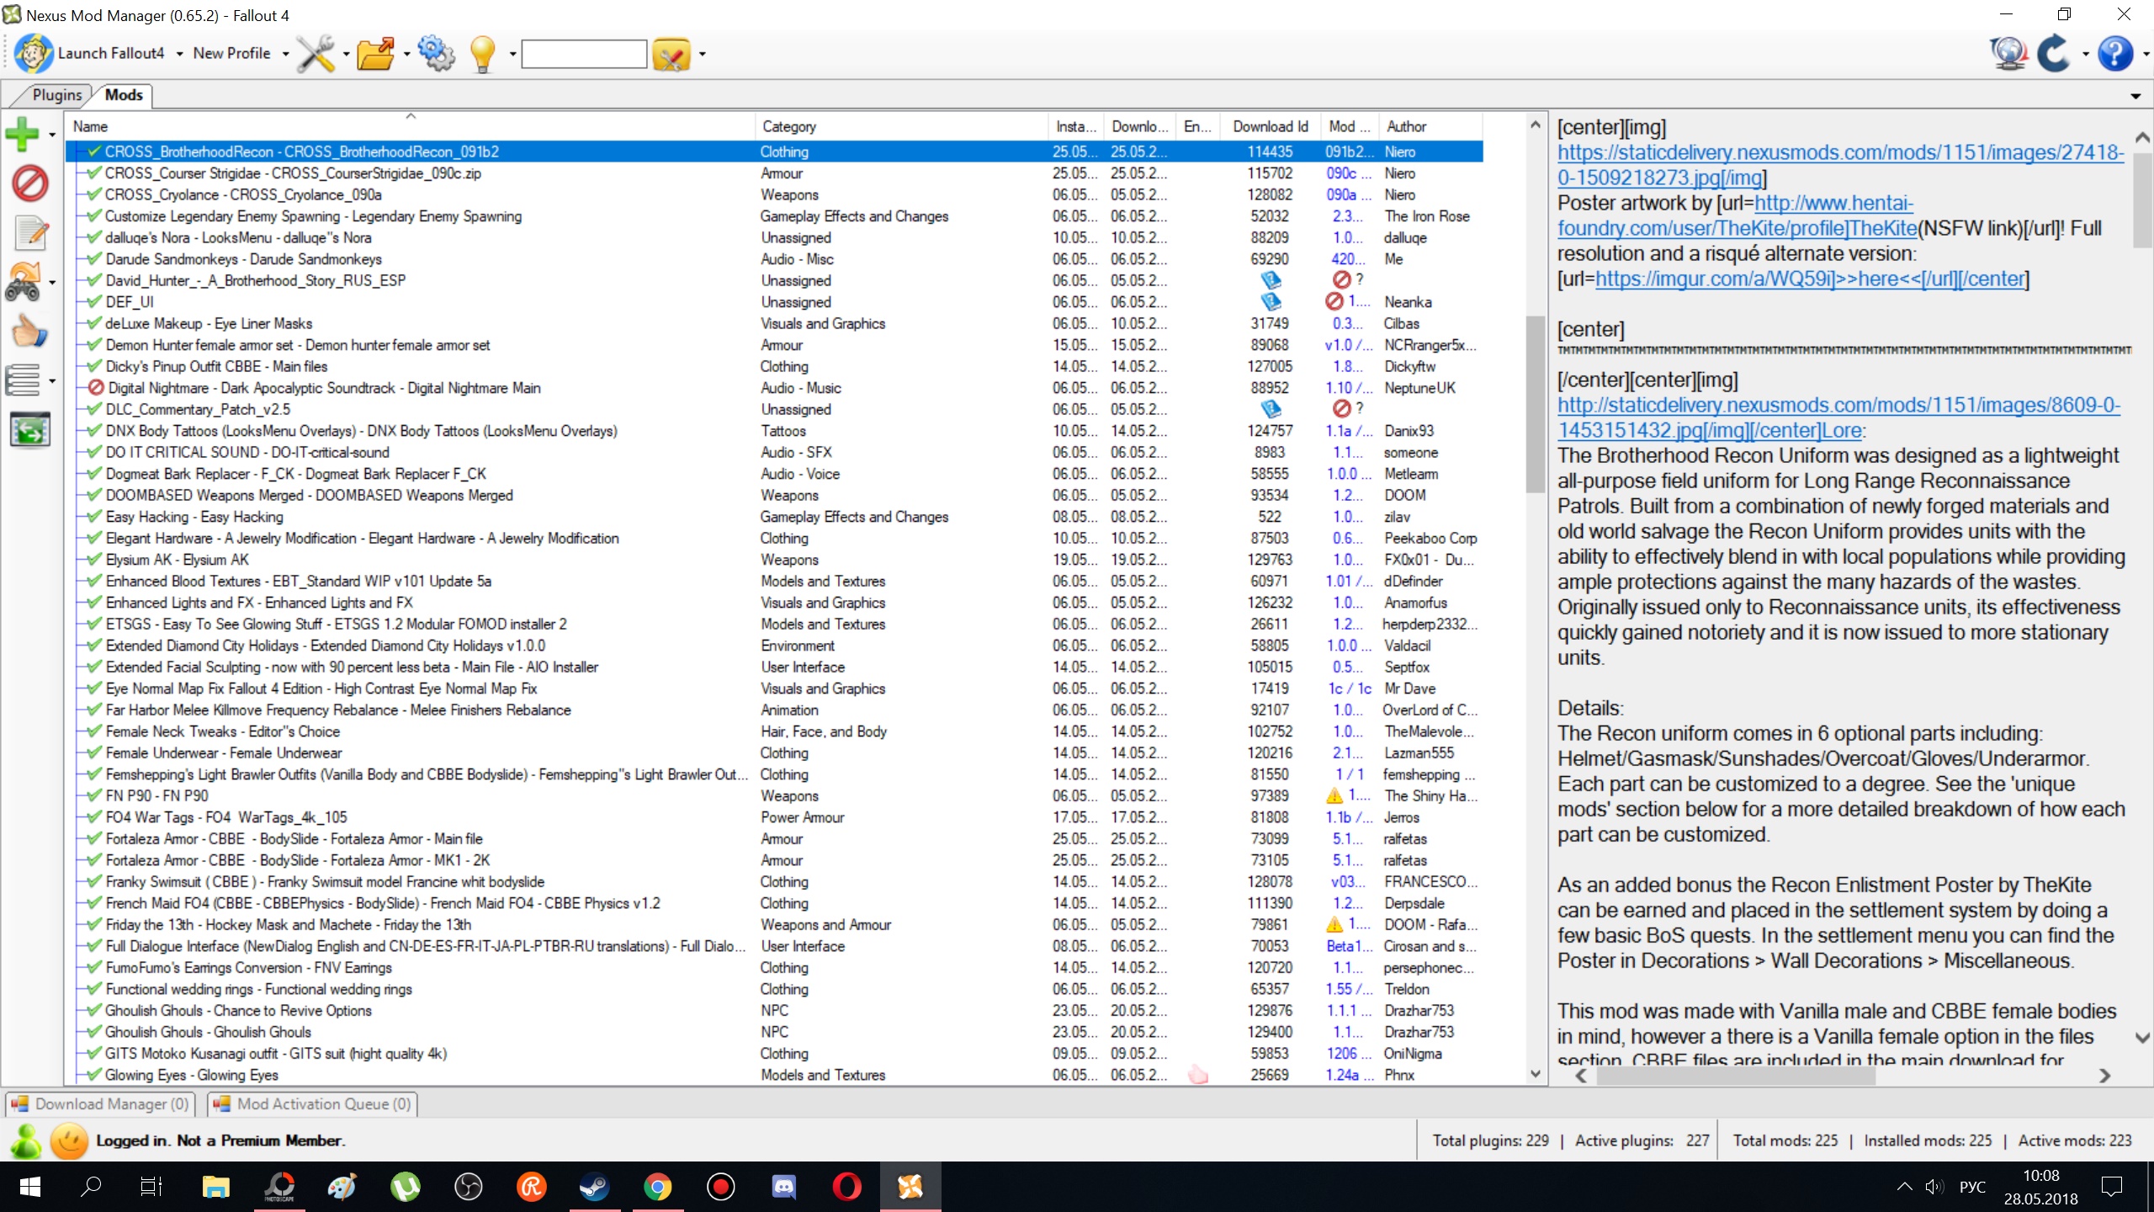Click the endorse thumbs-up sidebar icon
Image resolution: width=2154 pixels, height=1212 pixels.
(x=29, y=332)
